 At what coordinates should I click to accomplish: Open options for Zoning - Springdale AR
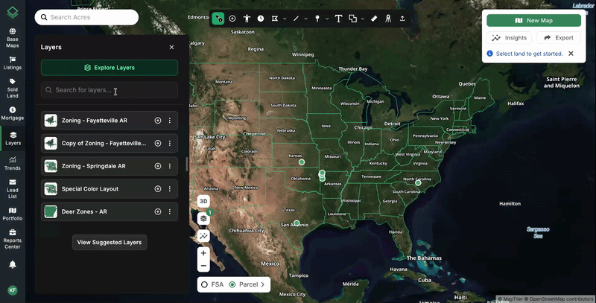pyautogui.click(x=170, y=166)
